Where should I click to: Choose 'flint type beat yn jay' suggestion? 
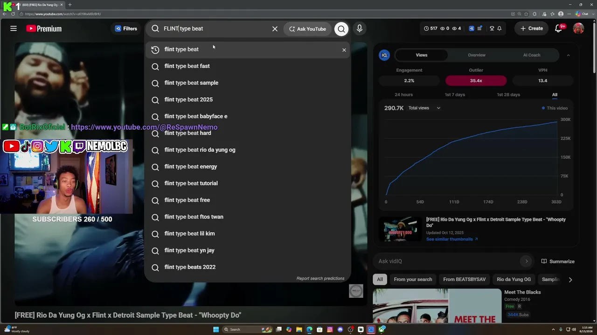(248, 250)
